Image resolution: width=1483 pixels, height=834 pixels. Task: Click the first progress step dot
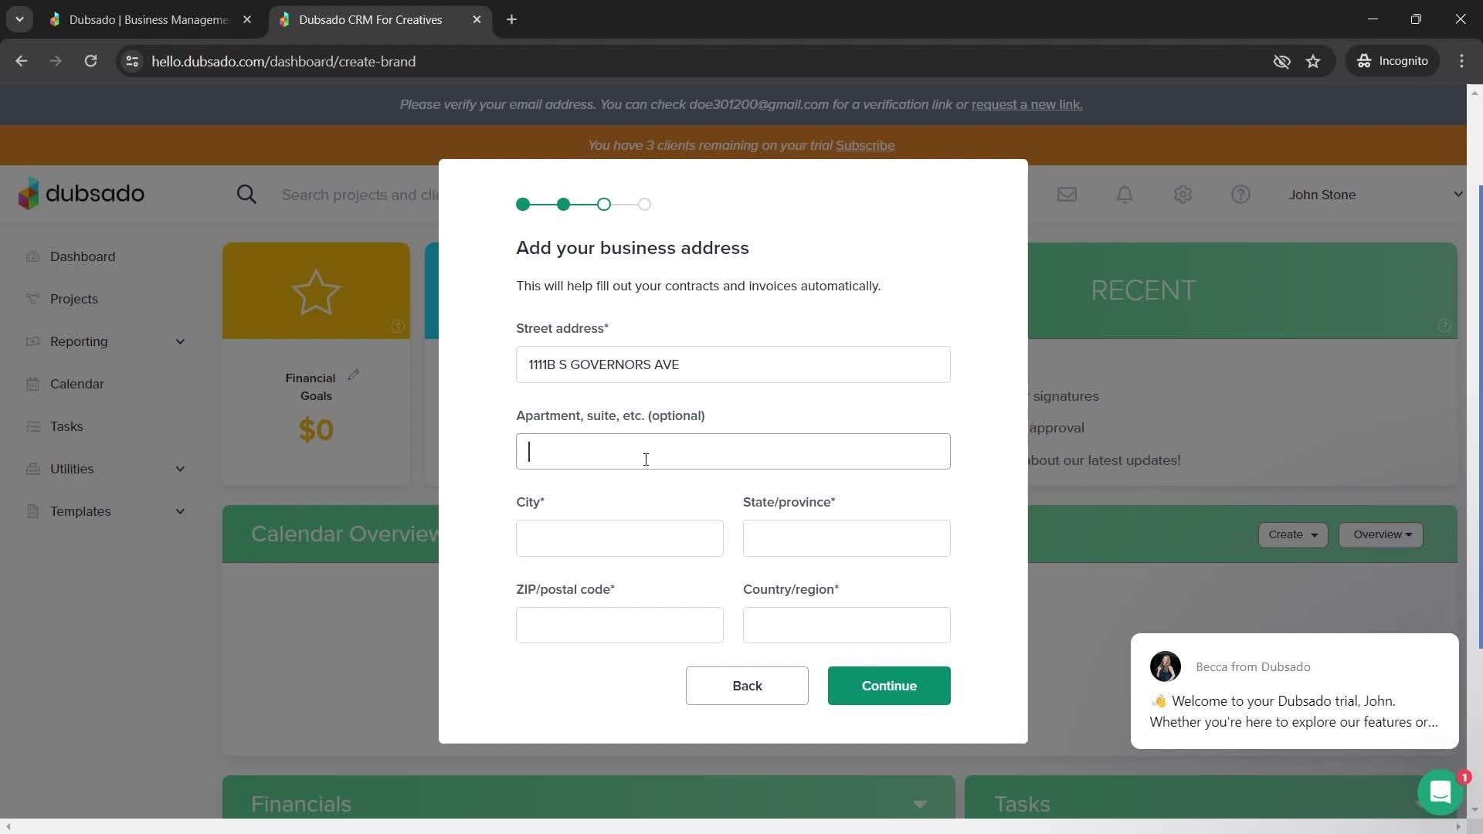(x=523, y=204)
